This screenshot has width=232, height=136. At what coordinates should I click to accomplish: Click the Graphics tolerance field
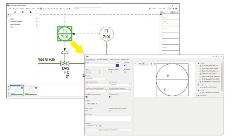[96, 85]
